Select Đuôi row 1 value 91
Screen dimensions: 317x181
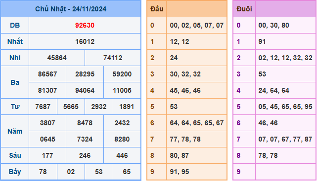(x=262, y=42)
